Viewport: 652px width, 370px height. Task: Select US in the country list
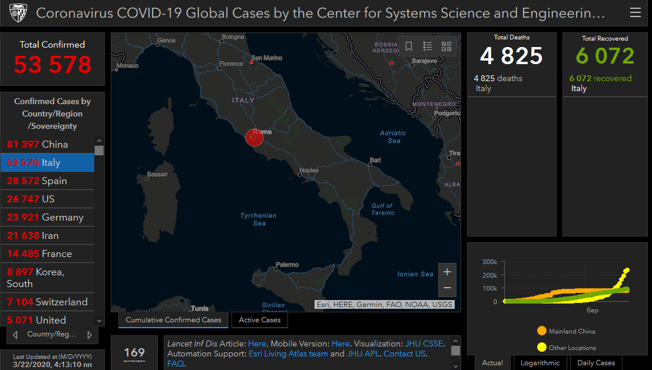(x=47, y=199)
